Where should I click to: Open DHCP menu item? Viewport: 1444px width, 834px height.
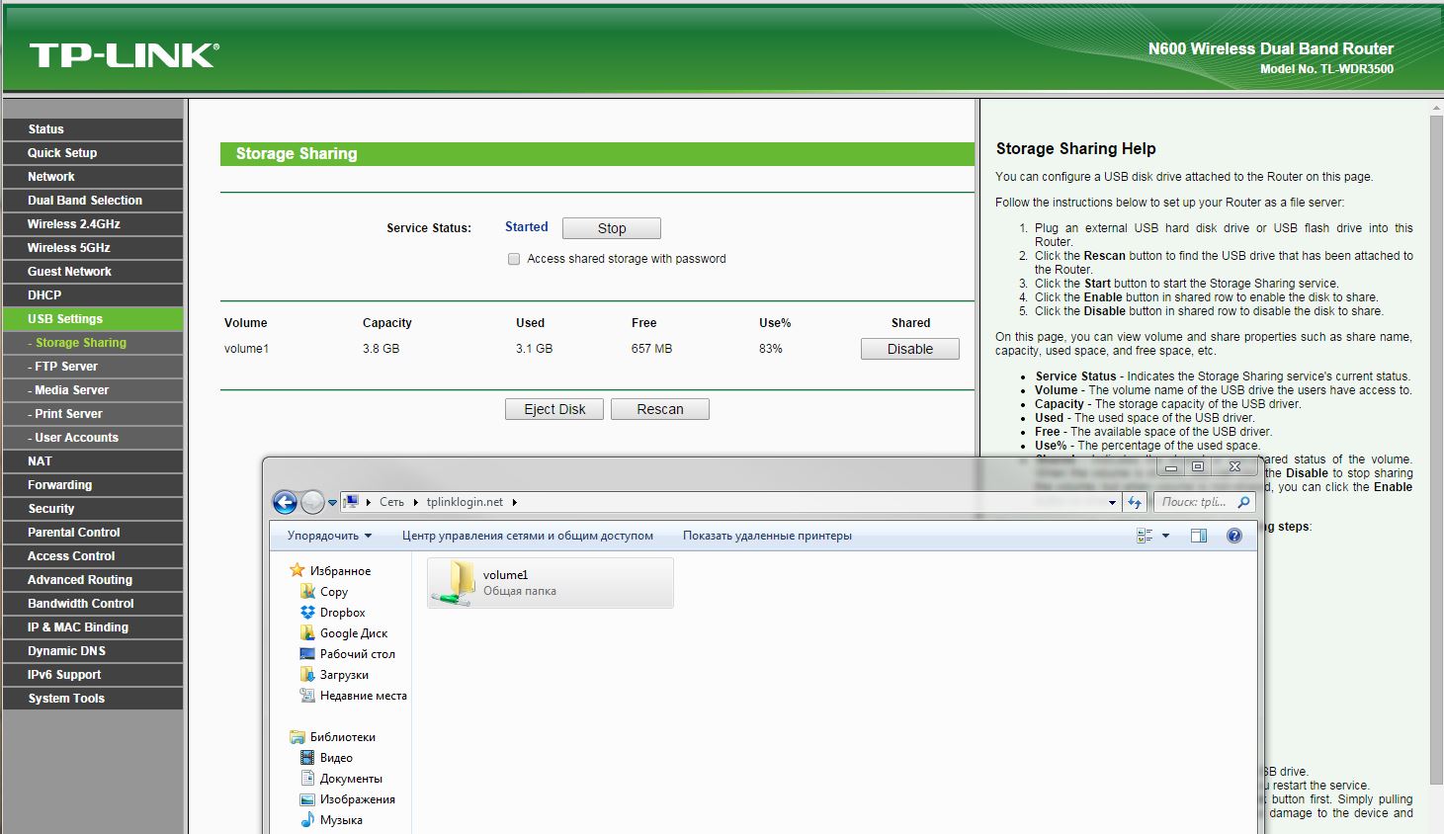(93, 295)
